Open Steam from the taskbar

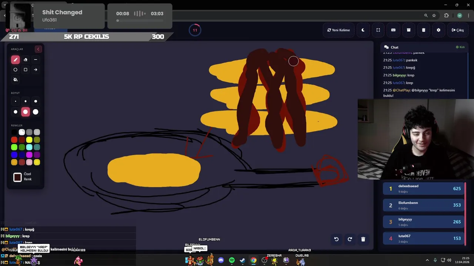[243, 260]
